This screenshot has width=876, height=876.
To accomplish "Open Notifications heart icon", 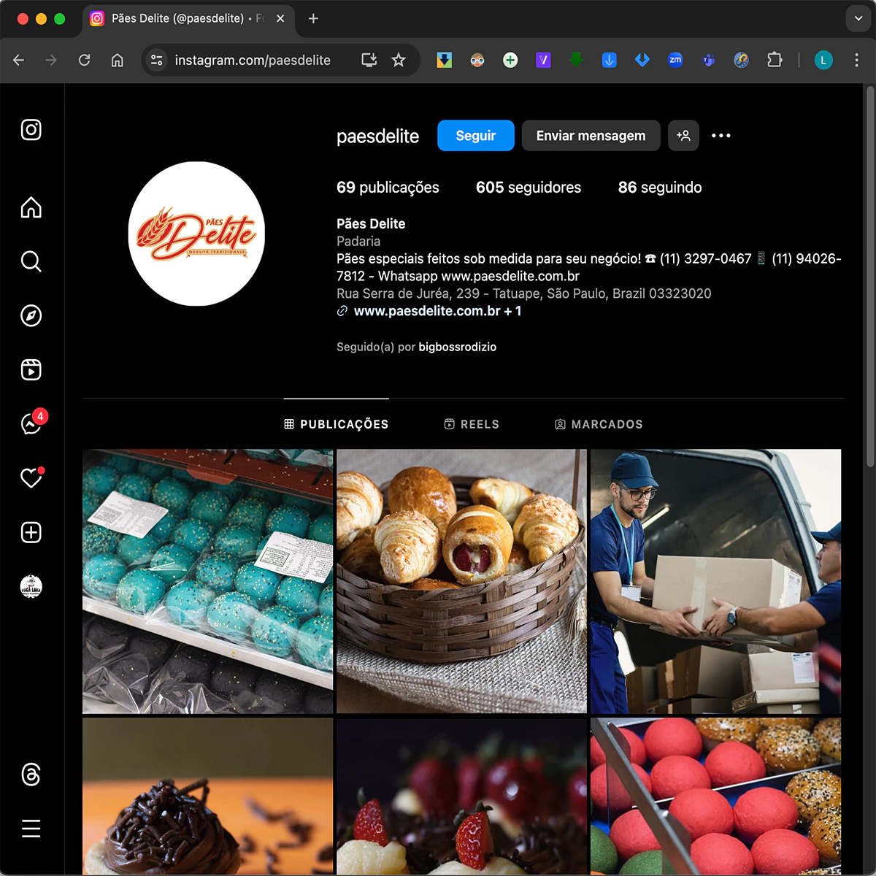I will click(x=31, y=478).
